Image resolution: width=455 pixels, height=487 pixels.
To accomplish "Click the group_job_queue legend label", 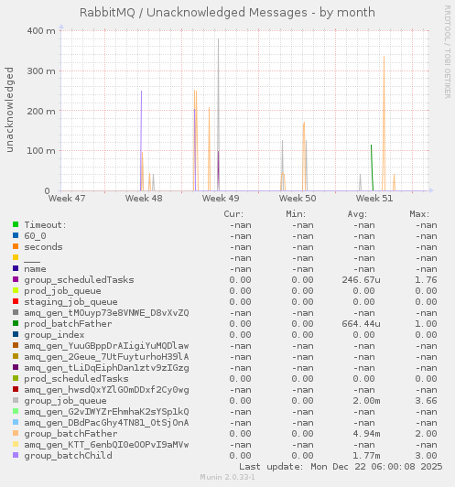I will (x=66, y=401).
